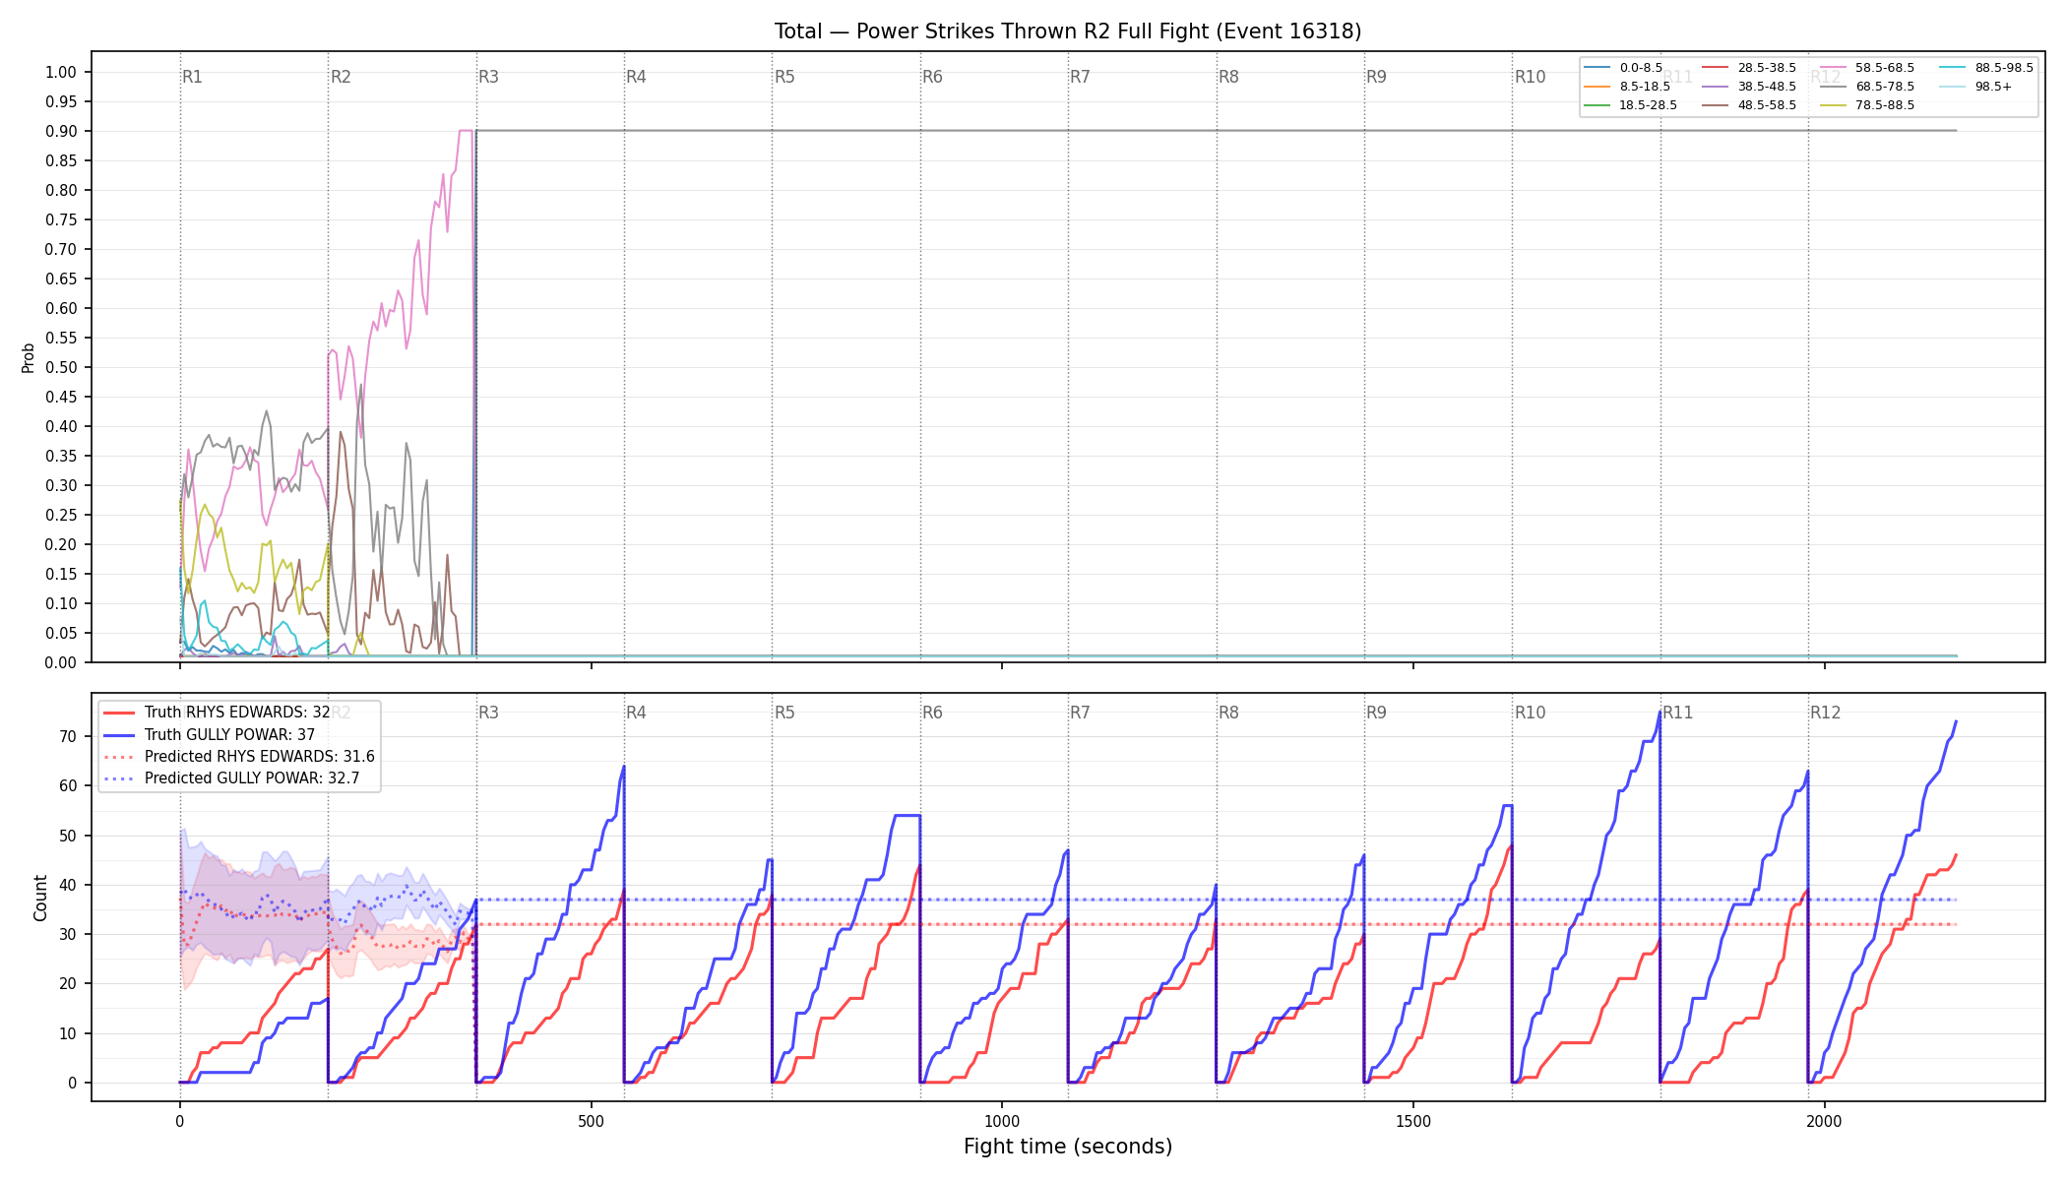Viewport: 2067px width, 1181px height.
Task: Select the '98.5+' legend entry
Action: click(x=1976, y=87)
